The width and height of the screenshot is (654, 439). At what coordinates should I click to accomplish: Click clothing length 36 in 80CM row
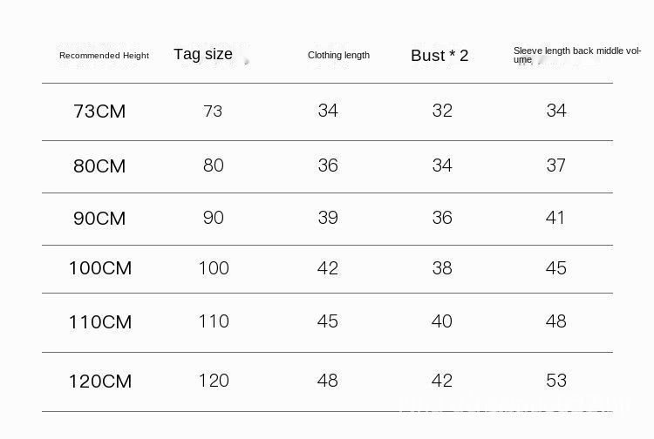click(328, 165)
